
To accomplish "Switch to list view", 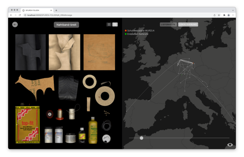I will [109, 24].
